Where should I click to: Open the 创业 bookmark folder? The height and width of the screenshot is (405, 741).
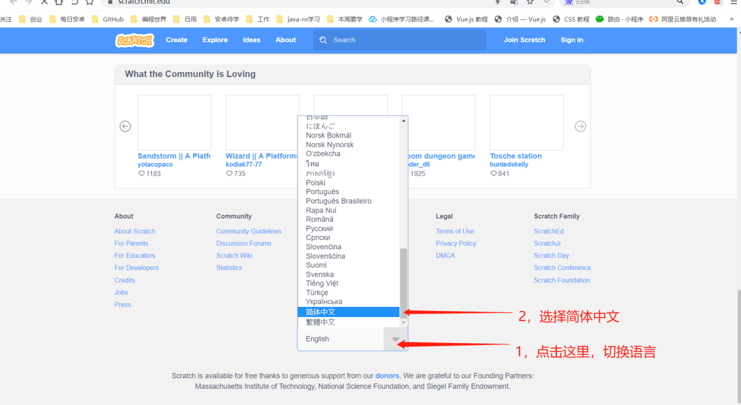(x=30, y=19)
